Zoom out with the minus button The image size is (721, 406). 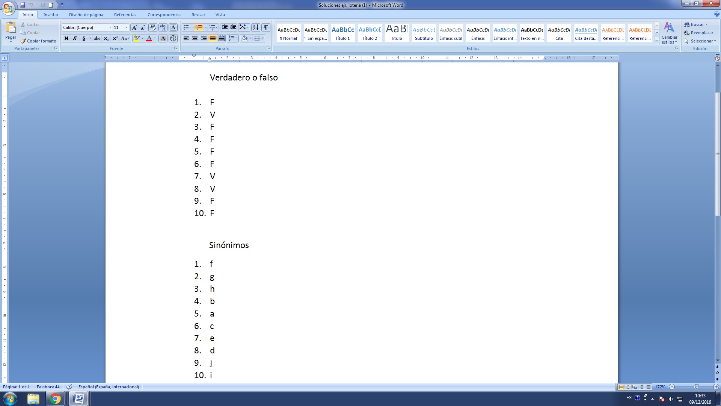(x=672, y=387)
